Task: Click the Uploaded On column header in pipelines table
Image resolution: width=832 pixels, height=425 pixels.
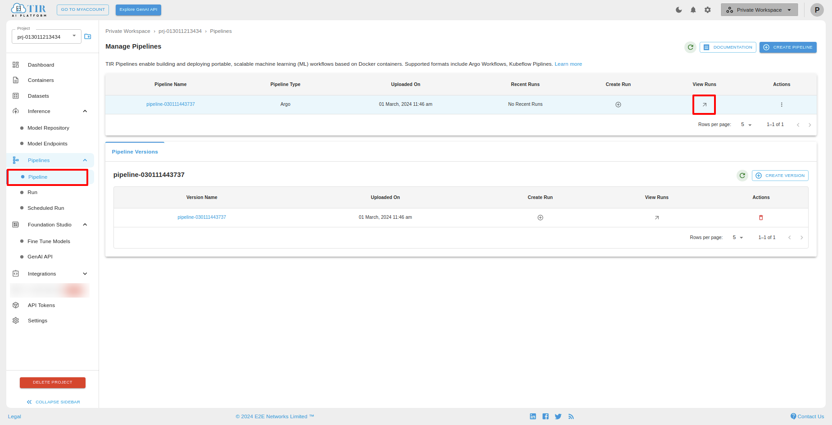Action: tap(406, 84)
